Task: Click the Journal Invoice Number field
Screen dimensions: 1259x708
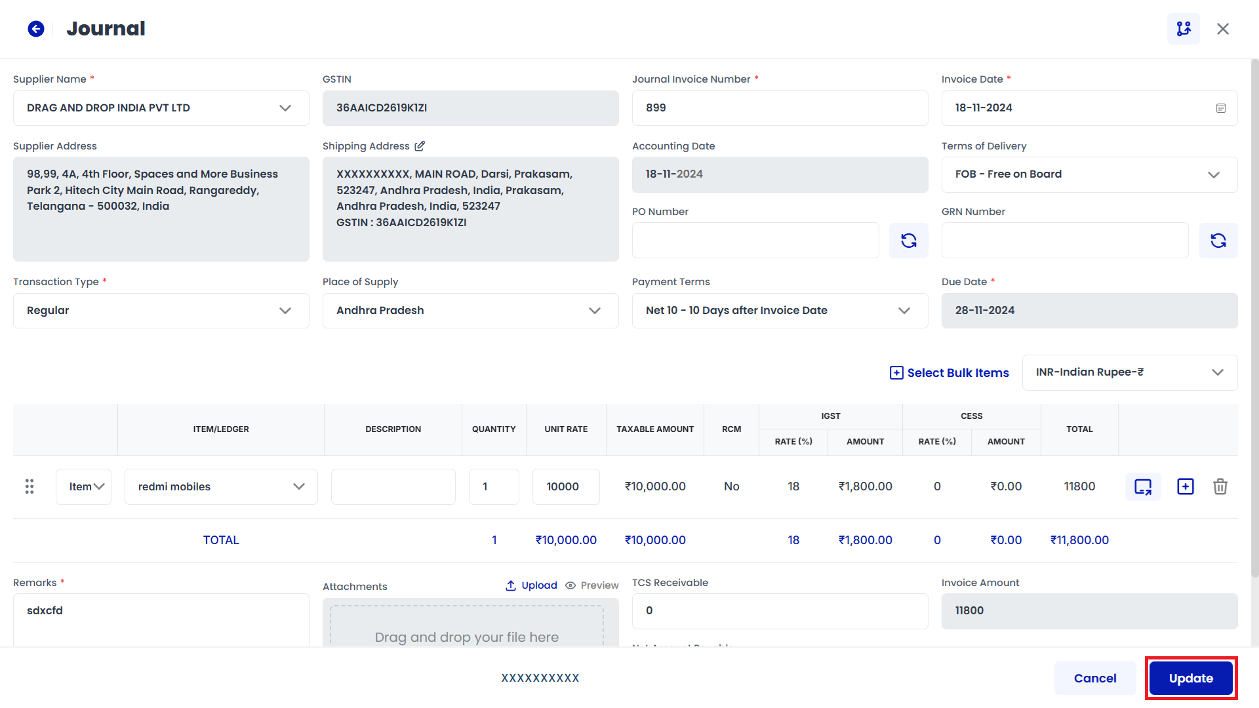Action: pyautogui.click(x=779, y=108)
